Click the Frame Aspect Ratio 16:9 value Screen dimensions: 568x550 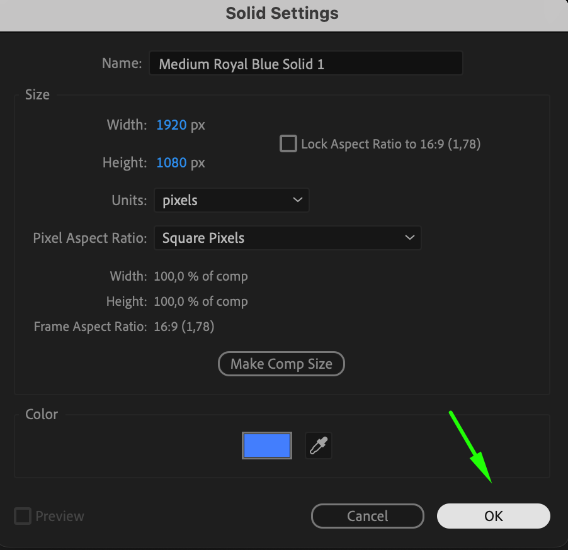click(184, 327)
